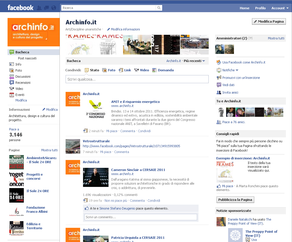Click the Piace a 76 amici icon

(219, 122)
